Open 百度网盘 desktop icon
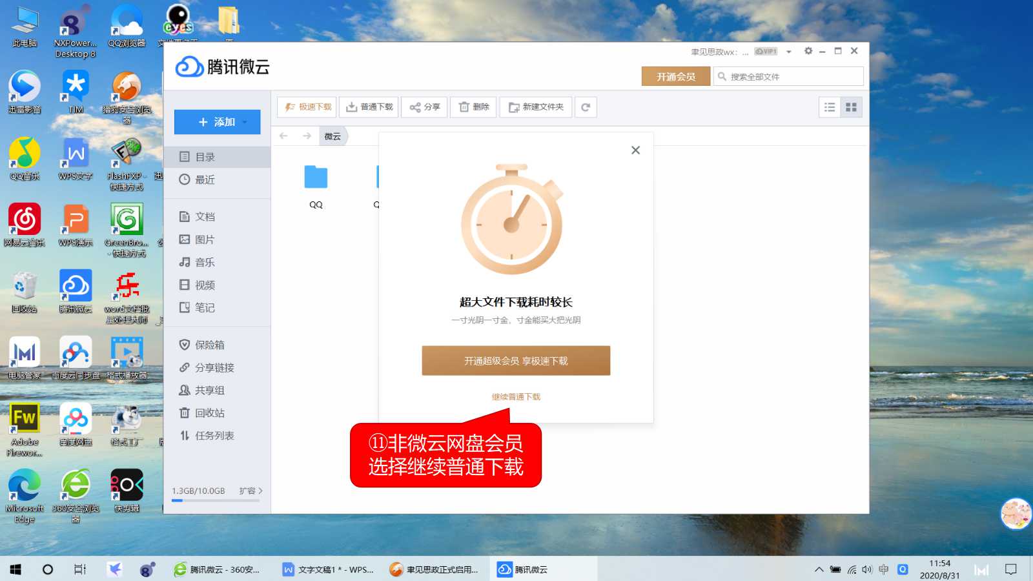The height and width of the screenshot is (581, 1033). coord(76,425)
